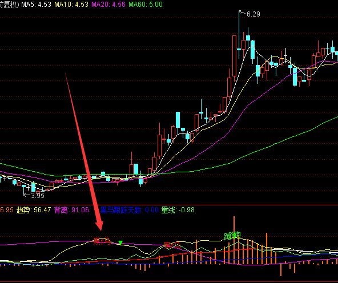Click the blue 黑马跟踪天数 indicator label
338x283 pixels.
click(120, 209)
